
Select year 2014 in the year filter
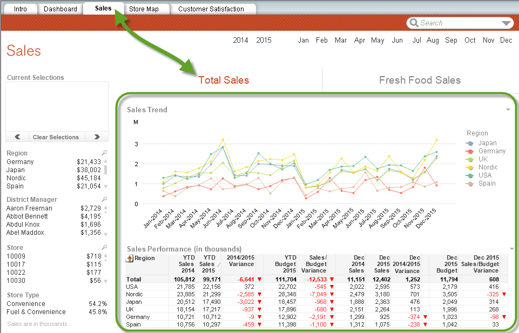240,40
